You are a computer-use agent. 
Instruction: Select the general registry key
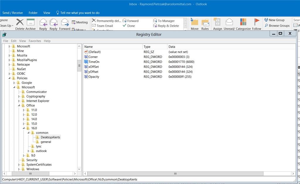[x=46, y=142]
